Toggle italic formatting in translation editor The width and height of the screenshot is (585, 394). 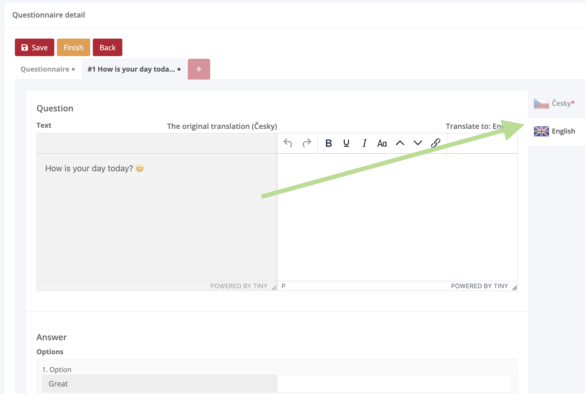pos(364,143)
